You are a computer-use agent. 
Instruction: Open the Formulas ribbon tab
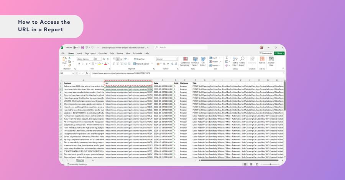pos(102,53)
